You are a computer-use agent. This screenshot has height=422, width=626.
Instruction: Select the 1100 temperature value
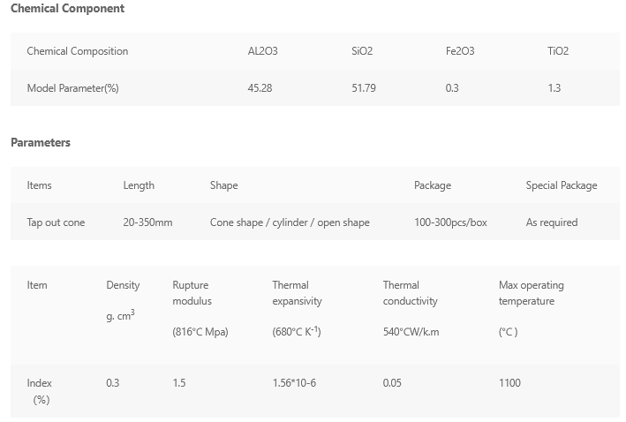[x=509, y=383]
